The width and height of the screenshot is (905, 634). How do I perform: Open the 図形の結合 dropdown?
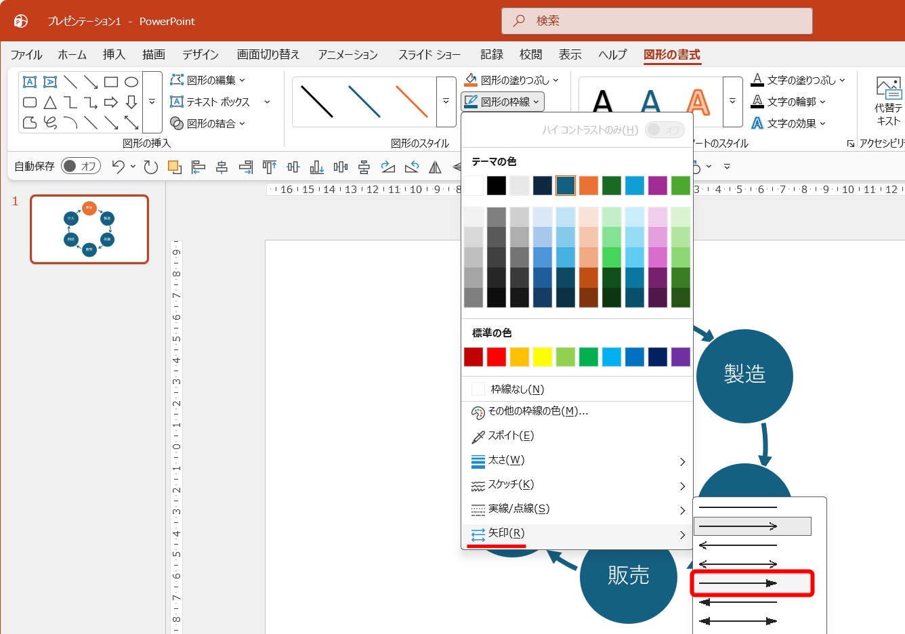click(207, 123)
